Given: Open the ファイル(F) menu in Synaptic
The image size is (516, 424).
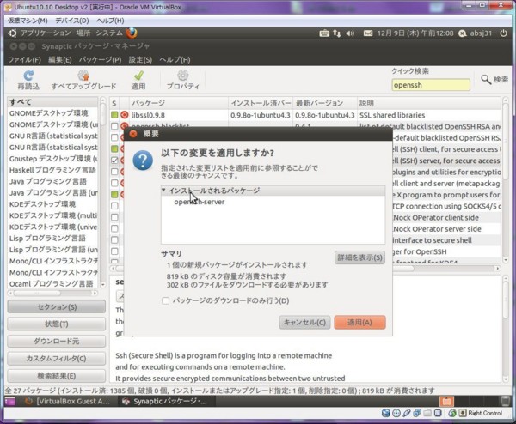Looking at the screenshot, I should (24, 60).
